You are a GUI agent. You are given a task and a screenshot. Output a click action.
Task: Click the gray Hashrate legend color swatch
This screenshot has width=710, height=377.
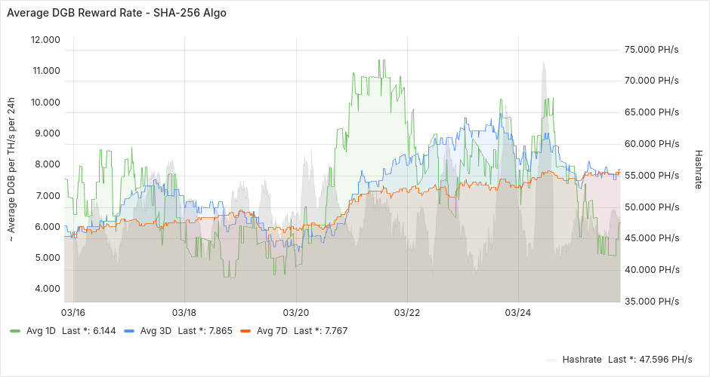pos(551,360)
